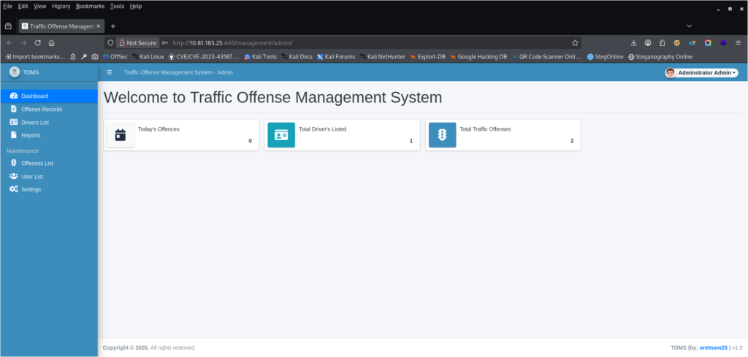The width and height of the screenshot is (748, 357).
Task: Click the TOMS logo in the sidebar header
Action: click(15, 72)
